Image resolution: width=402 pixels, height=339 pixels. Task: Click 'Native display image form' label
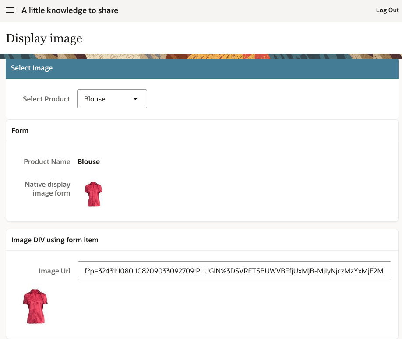pos(47,189)
